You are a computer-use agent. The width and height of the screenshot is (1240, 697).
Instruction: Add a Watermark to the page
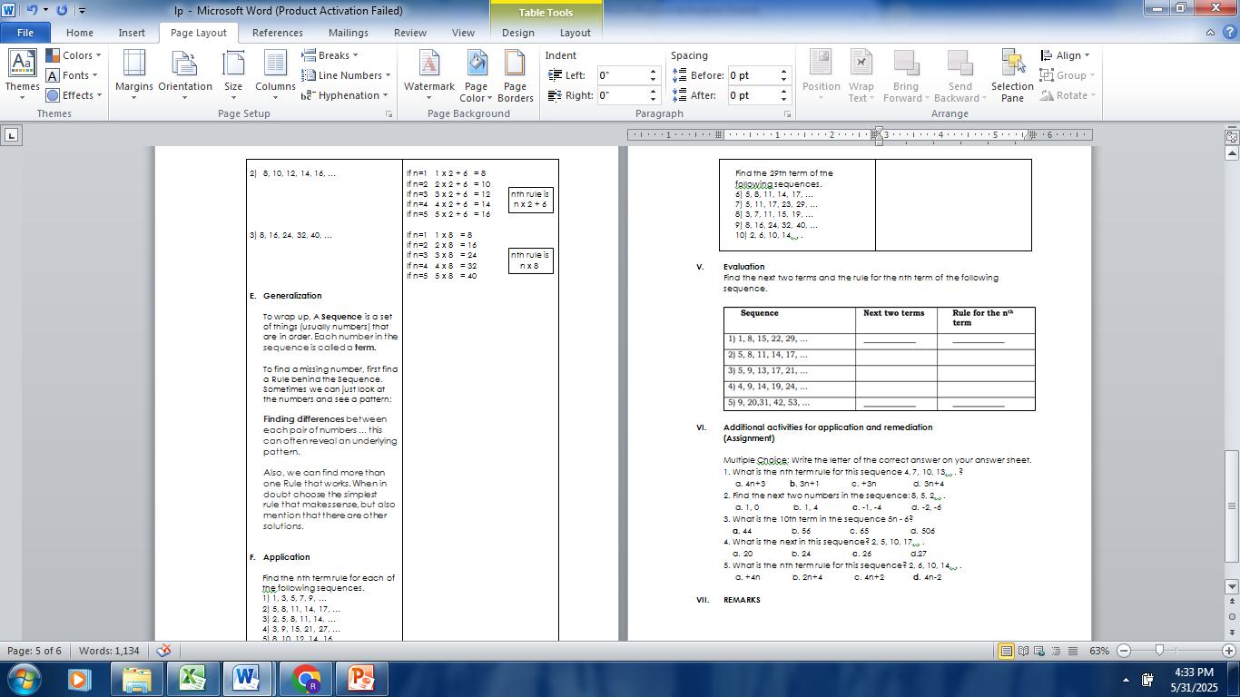(x=428, y=74)
